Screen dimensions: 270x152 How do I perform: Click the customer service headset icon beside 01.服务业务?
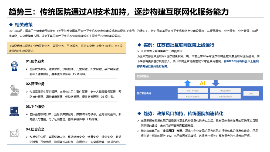tap(14, 66)
